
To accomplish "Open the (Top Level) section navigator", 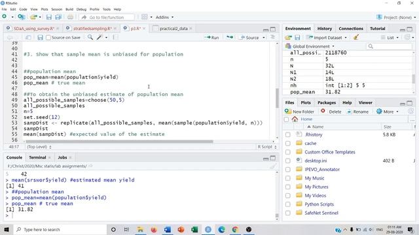I will coord(39,147).
